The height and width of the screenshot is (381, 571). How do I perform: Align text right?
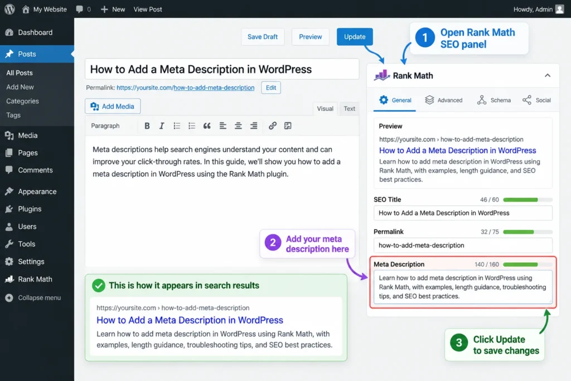click(254, 126)
